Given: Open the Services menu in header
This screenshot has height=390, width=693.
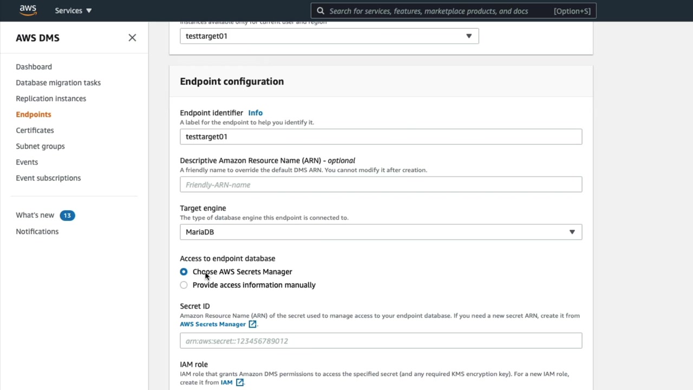Looking at the screenshot, I should click(x=73, y=11).
